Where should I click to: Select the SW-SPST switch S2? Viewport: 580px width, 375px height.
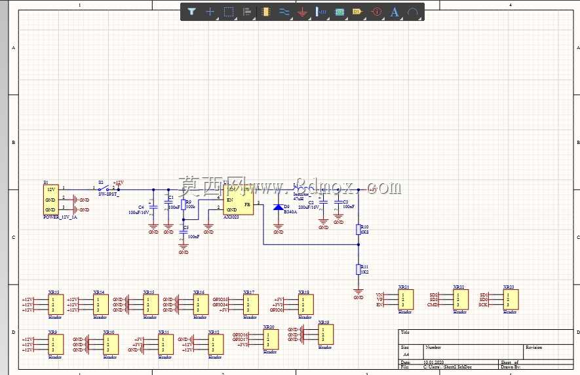104,188
